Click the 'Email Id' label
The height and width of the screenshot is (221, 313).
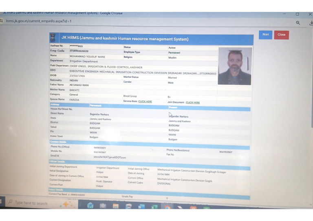55,155
